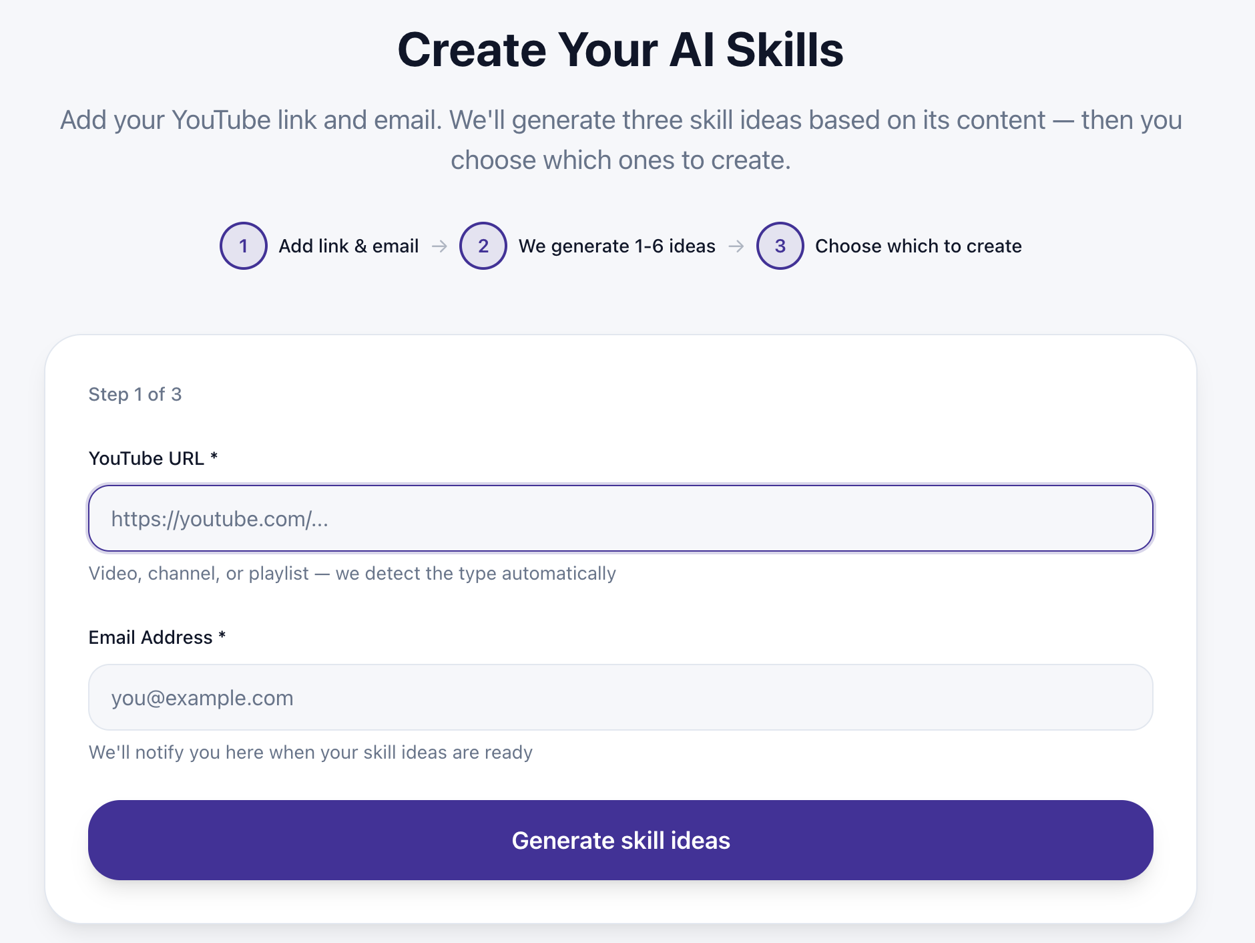
Task: Click the email notification helper text
Action: [310, 752]
